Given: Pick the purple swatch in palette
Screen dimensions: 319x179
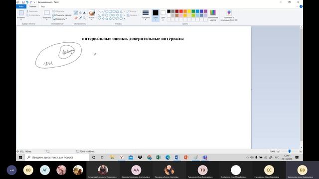Looking at the screenshot, I should (x=205, y=11).
